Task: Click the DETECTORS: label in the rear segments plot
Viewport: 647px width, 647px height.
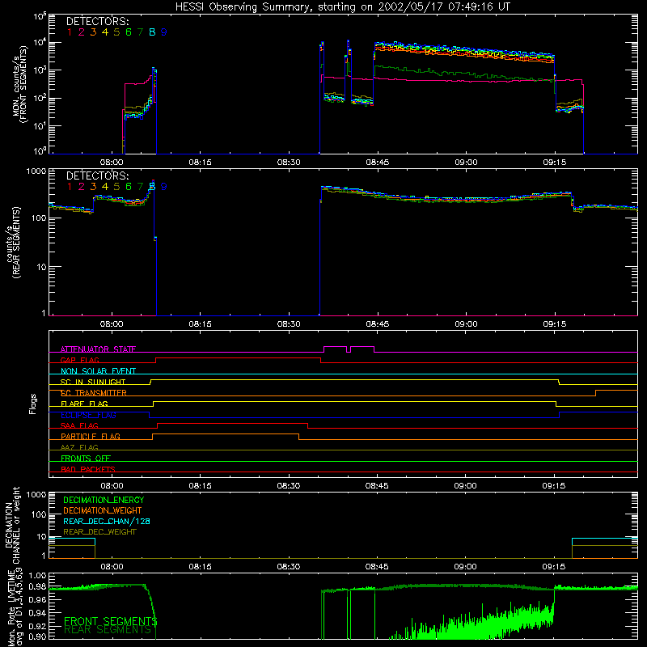Action: tap(98, 175)
